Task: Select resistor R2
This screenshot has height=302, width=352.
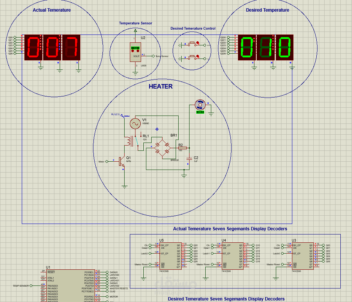Action: coord(182,148)
